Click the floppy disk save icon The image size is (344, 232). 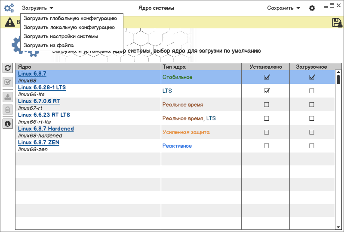tap(337, 23)
